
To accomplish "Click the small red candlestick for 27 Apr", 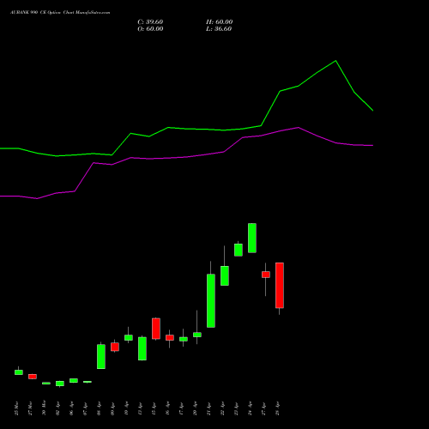I will [x=266, y=275].
